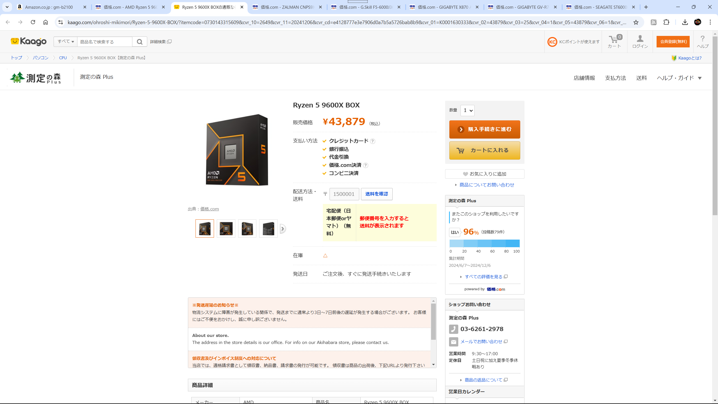Click the Kaago logo

(x=29, y=42)
